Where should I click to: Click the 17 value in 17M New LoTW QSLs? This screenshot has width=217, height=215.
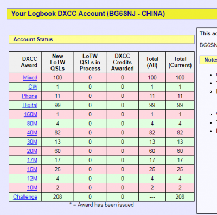click(x=58, y=160)
